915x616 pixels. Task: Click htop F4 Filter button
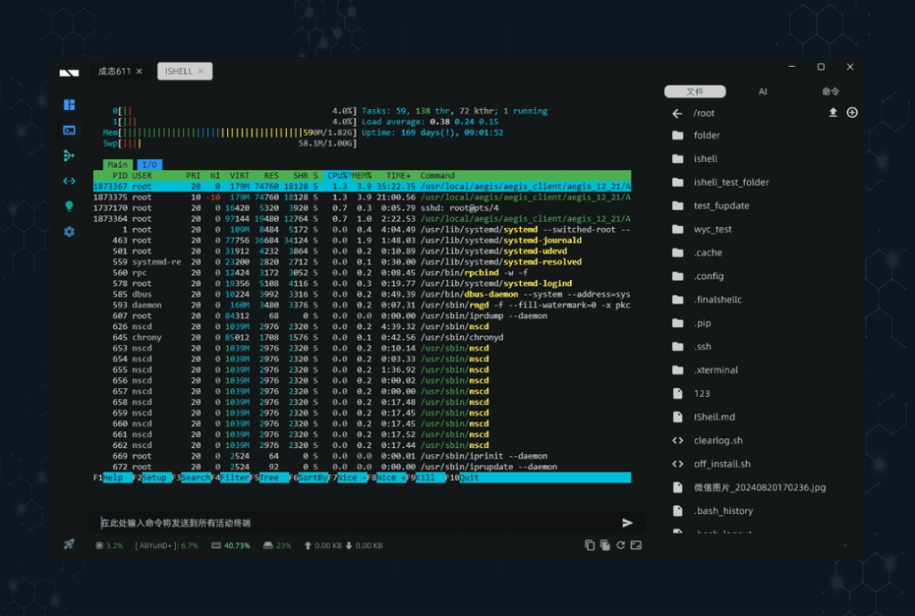[231, 477]
